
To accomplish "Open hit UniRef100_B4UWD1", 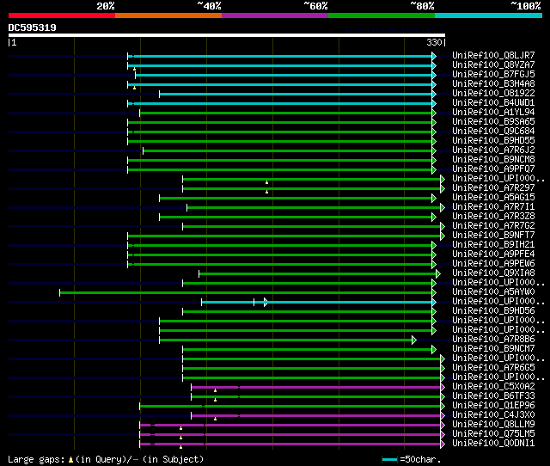I will 493,103.
